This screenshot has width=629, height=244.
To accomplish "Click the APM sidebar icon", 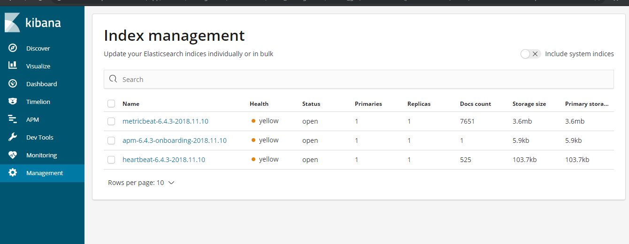I will [x=13, y=119].
